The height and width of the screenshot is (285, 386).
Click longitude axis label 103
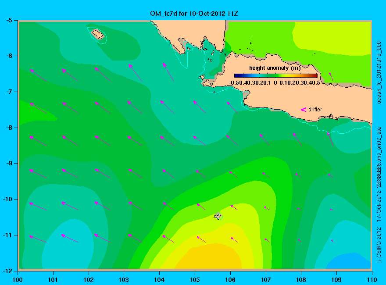124,280
